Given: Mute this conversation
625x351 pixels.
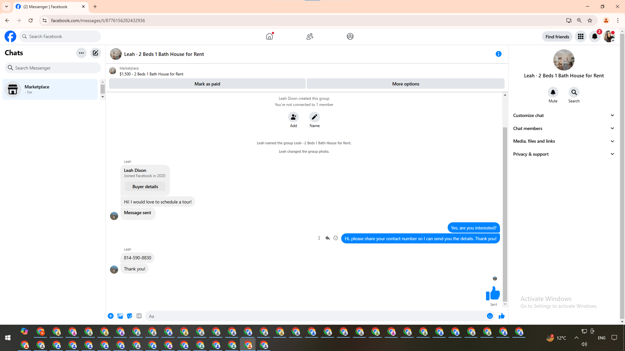Looking at the screenshot, I should coord(553,92).
